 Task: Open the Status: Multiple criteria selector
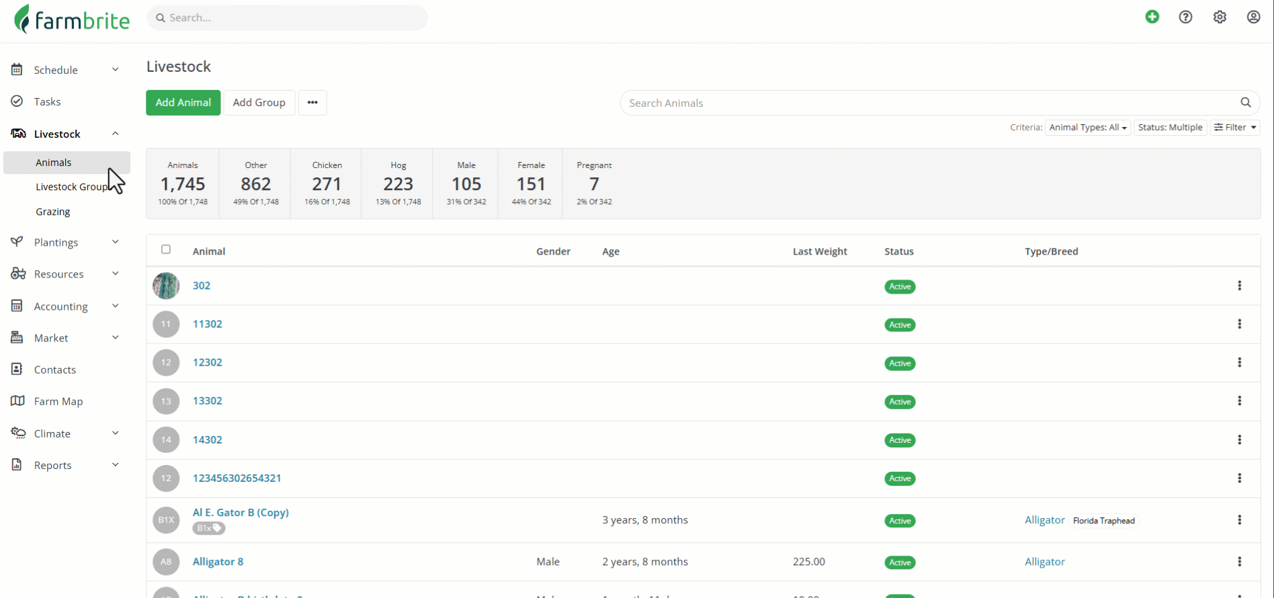tap(1171, 128)
